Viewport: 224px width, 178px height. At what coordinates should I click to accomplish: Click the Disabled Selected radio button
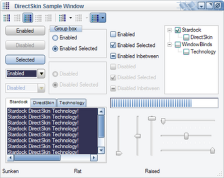tap(55, 85)
